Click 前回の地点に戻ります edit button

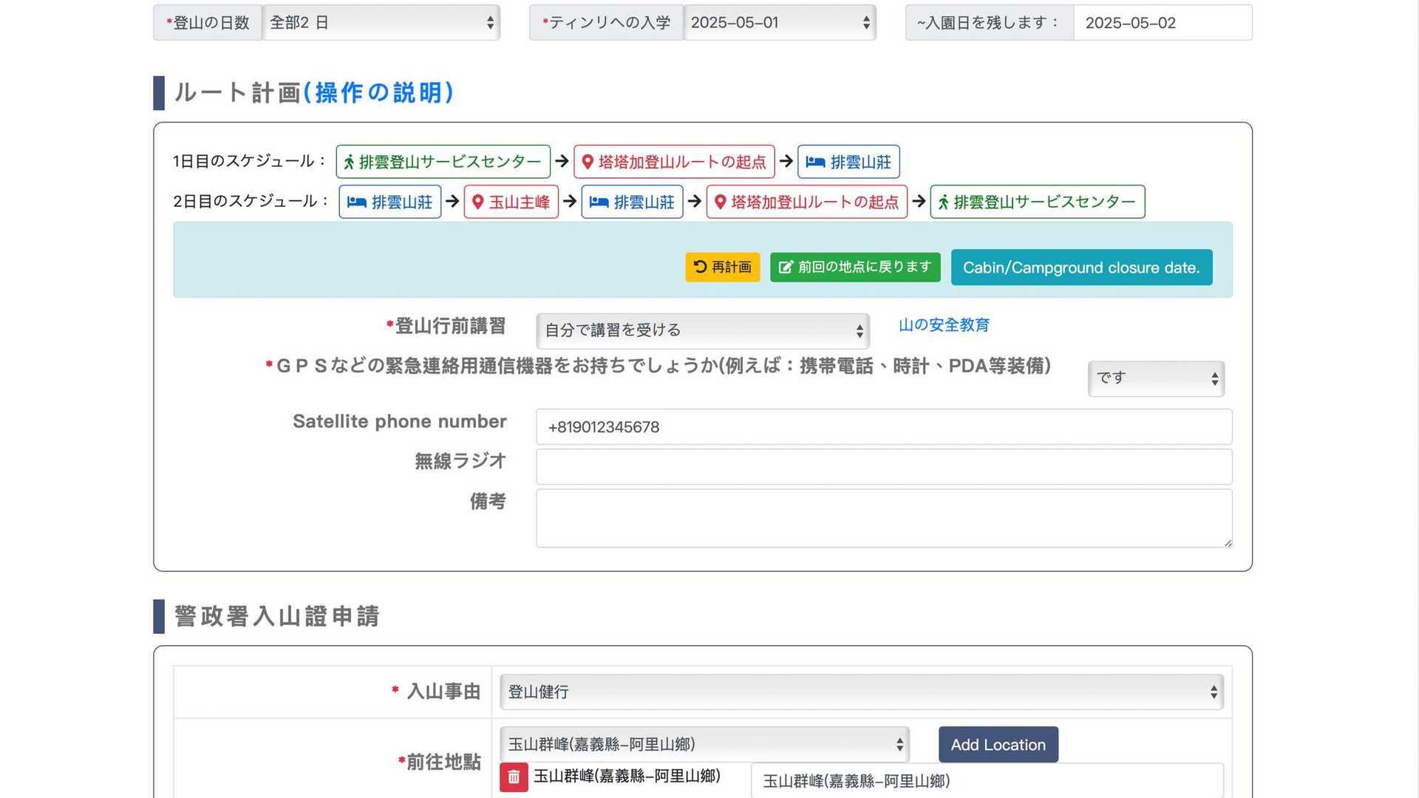tap(855, 267)
